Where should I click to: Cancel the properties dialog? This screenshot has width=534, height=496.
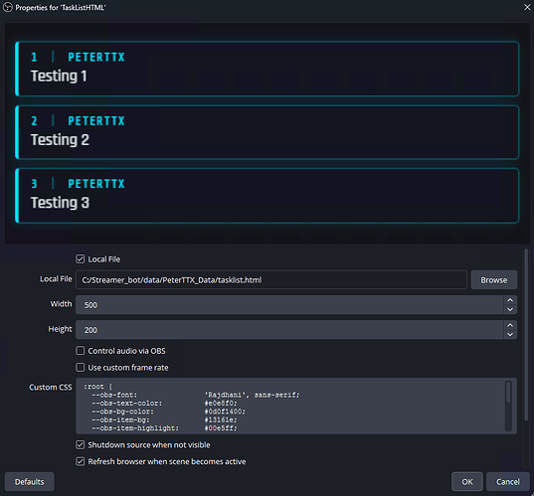point(508,482)
